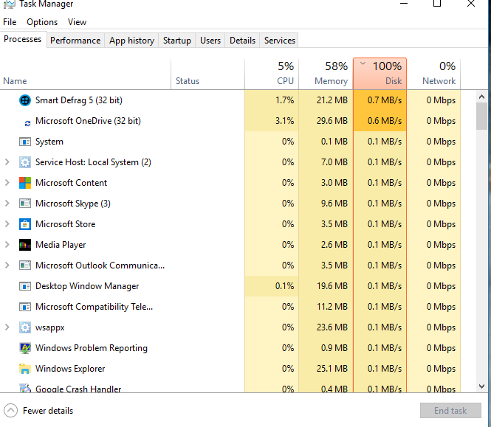Click the Desktop Window Manager icon
491x427 pixels.
[25, 286]
